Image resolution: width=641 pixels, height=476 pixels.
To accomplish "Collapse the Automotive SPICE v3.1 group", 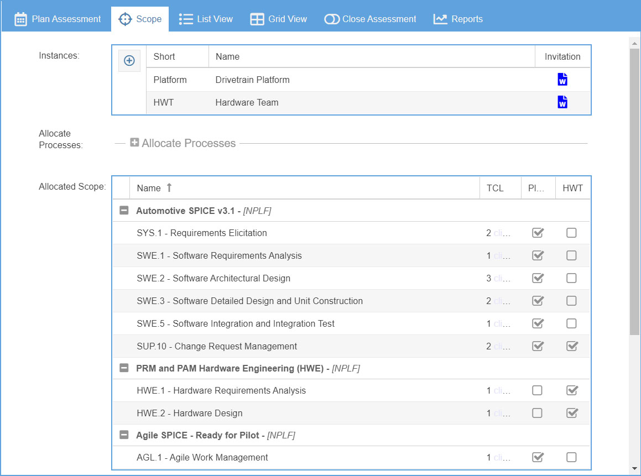I will [124, 211].
